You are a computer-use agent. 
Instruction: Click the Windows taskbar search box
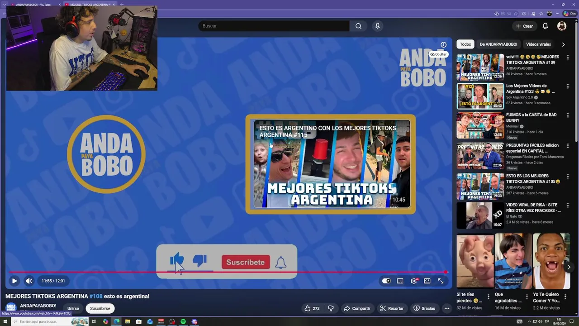[x=49, y=321]
